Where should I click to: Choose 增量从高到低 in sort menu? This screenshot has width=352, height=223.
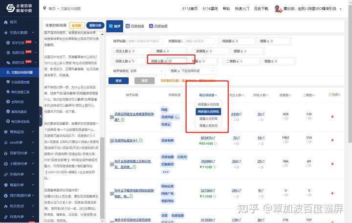click(x=208, y=126)
